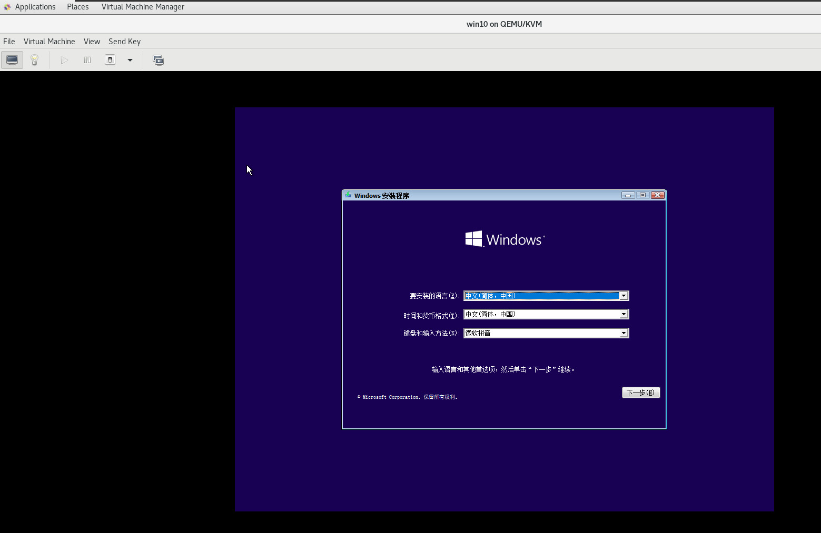Click the Windows installer title bar icon
The image size is (821, 533).
[x=348, y=195]
